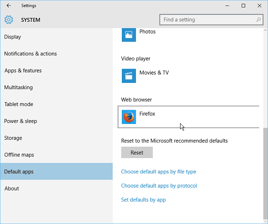Minimize the Settings window
This screenshot has height=224, width=268.
(x=227, y=5)
